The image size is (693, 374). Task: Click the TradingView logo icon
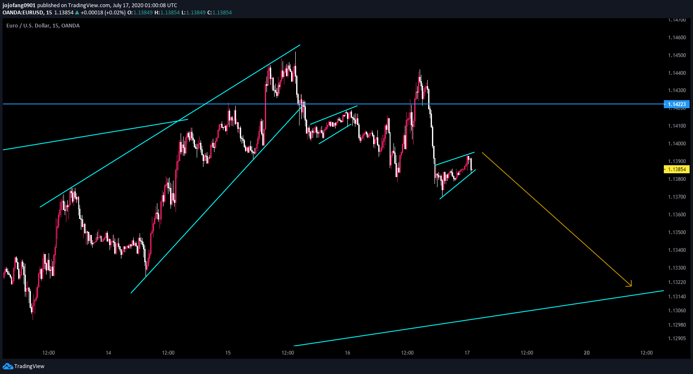coord(8,366)
